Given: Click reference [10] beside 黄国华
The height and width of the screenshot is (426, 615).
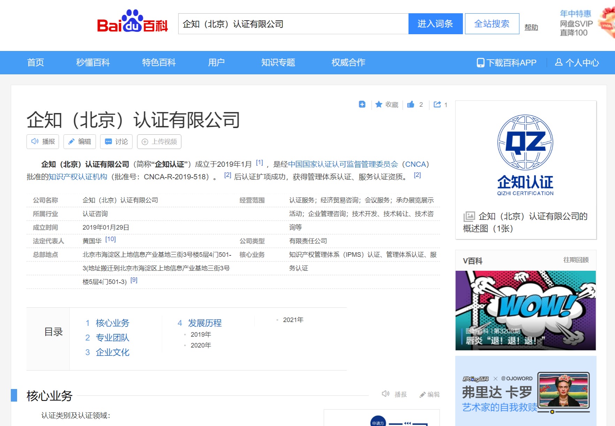Looking at the screenshot, I should point(111,239).
